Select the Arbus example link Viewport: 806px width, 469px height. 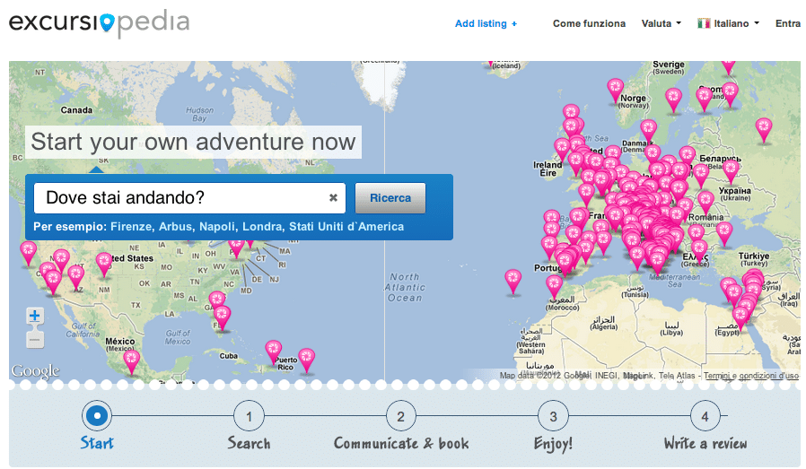tap(176, 227)
